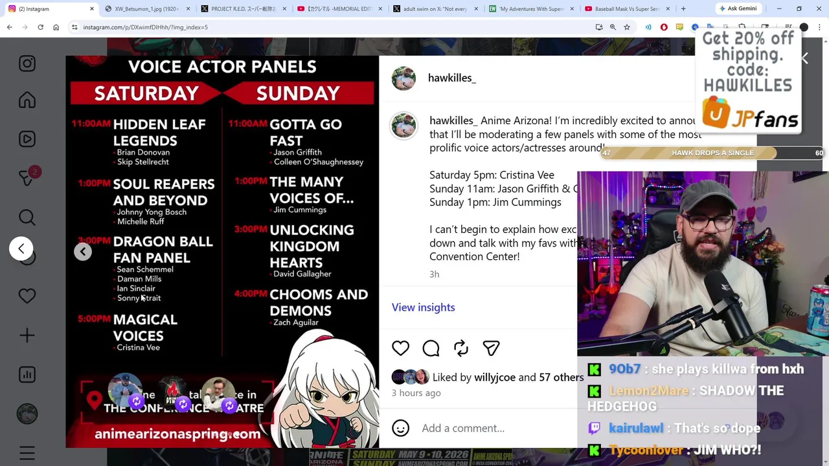The height and width of the screenshot is (466, 829).
Task: Switch to Baseball Mask Vs Super Sentai tab
Action: click(x=627, y=8)
